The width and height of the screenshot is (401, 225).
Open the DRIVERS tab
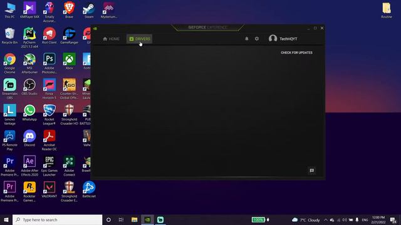[140, 39]
